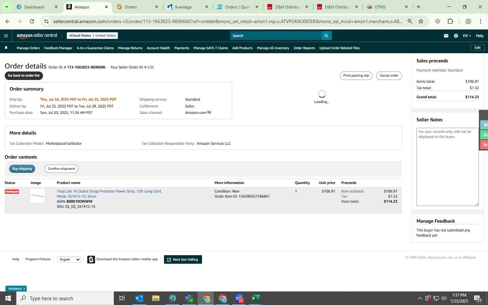The height and width of the screenshot is (305, 488).
Task: Open the mail messages icon
Action: tap(446, 36)
